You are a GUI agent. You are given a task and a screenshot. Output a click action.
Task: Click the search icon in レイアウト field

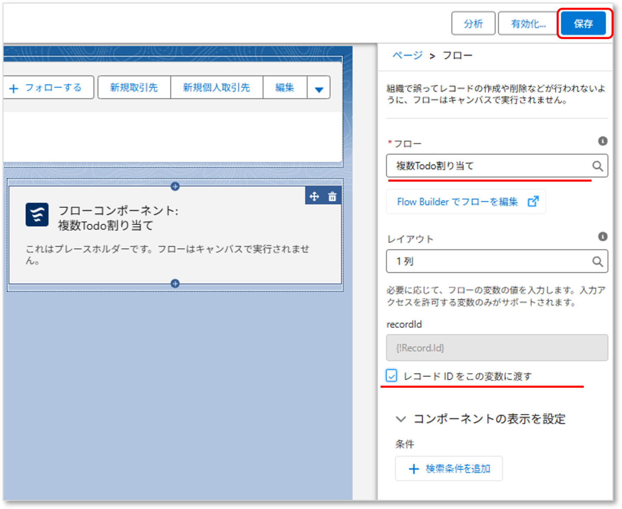tap(597, 261)
